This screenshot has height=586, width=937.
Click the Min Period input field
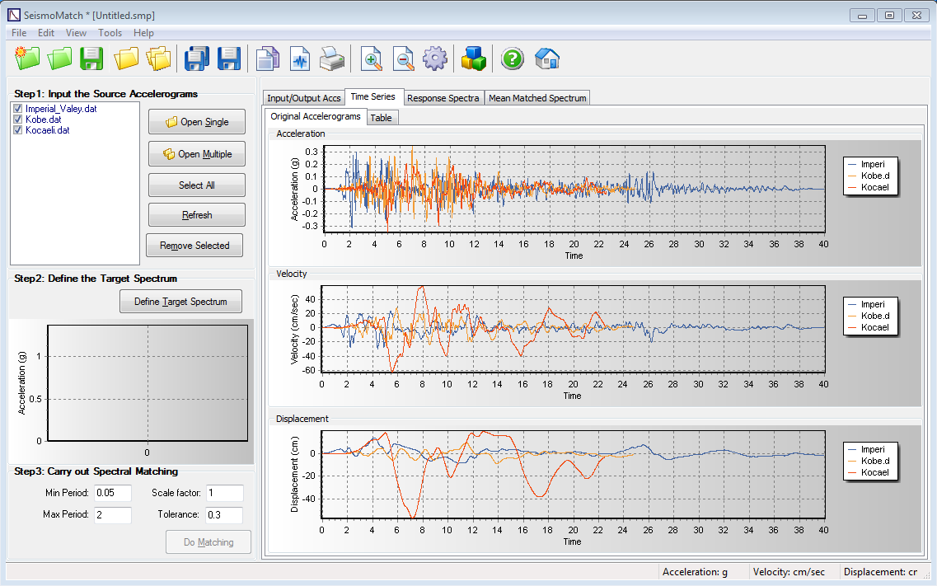pyautogui.click(x=112, y=493)
